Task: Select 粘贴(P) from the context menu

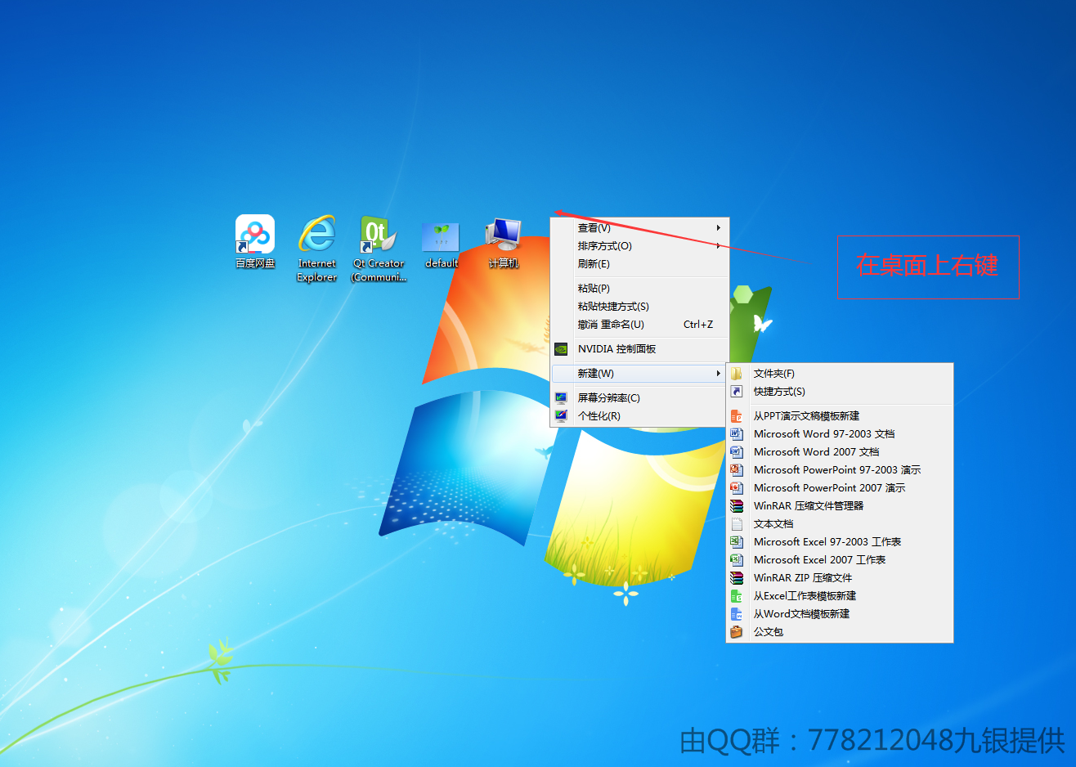Action: 639,289
